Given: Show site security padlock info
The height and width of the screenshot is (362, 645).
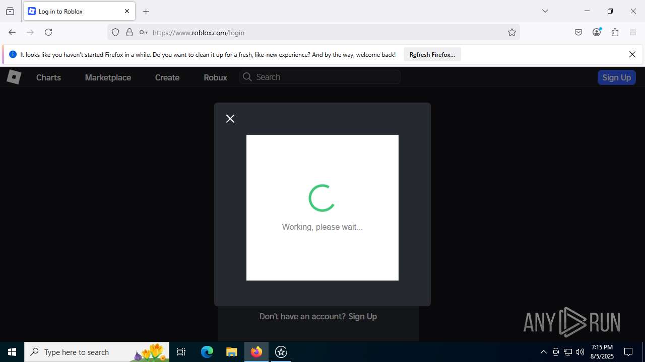Looking at the screenshot, I should 130,32.
